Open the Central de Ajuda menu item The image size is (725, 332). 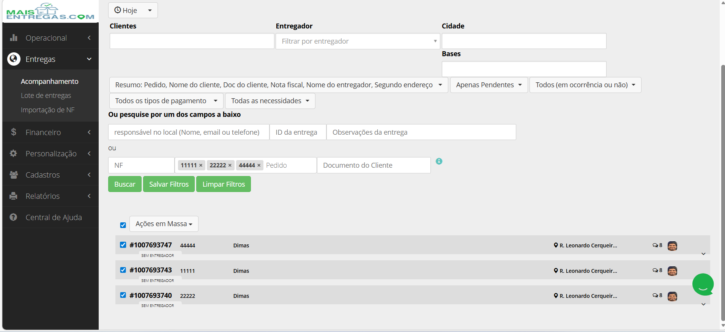point(50,217)
